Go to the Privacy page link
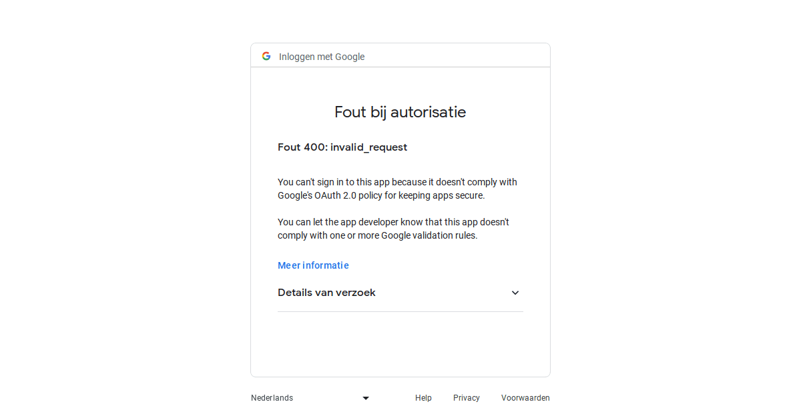 click(467, 398)
